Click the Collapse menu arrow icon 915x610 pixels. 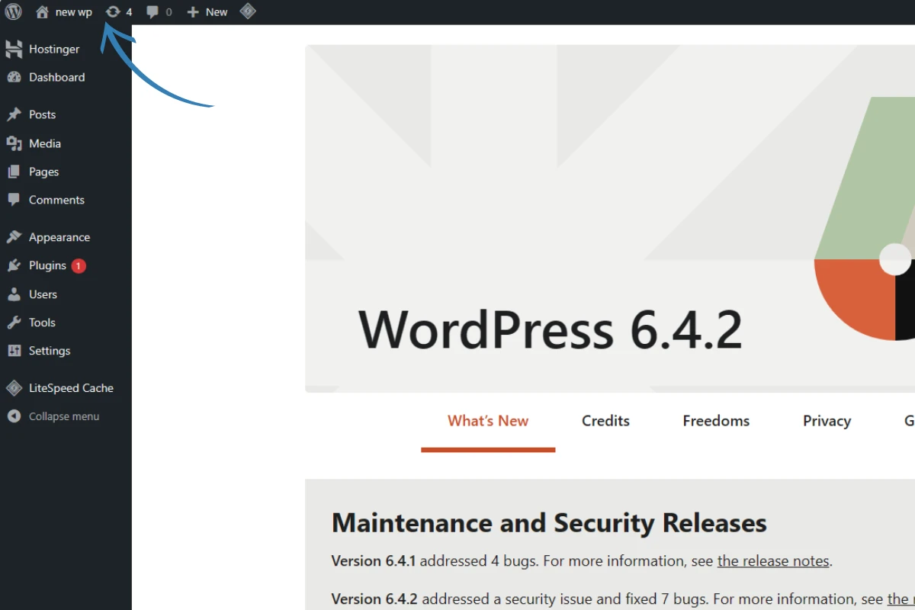point(14,416)
